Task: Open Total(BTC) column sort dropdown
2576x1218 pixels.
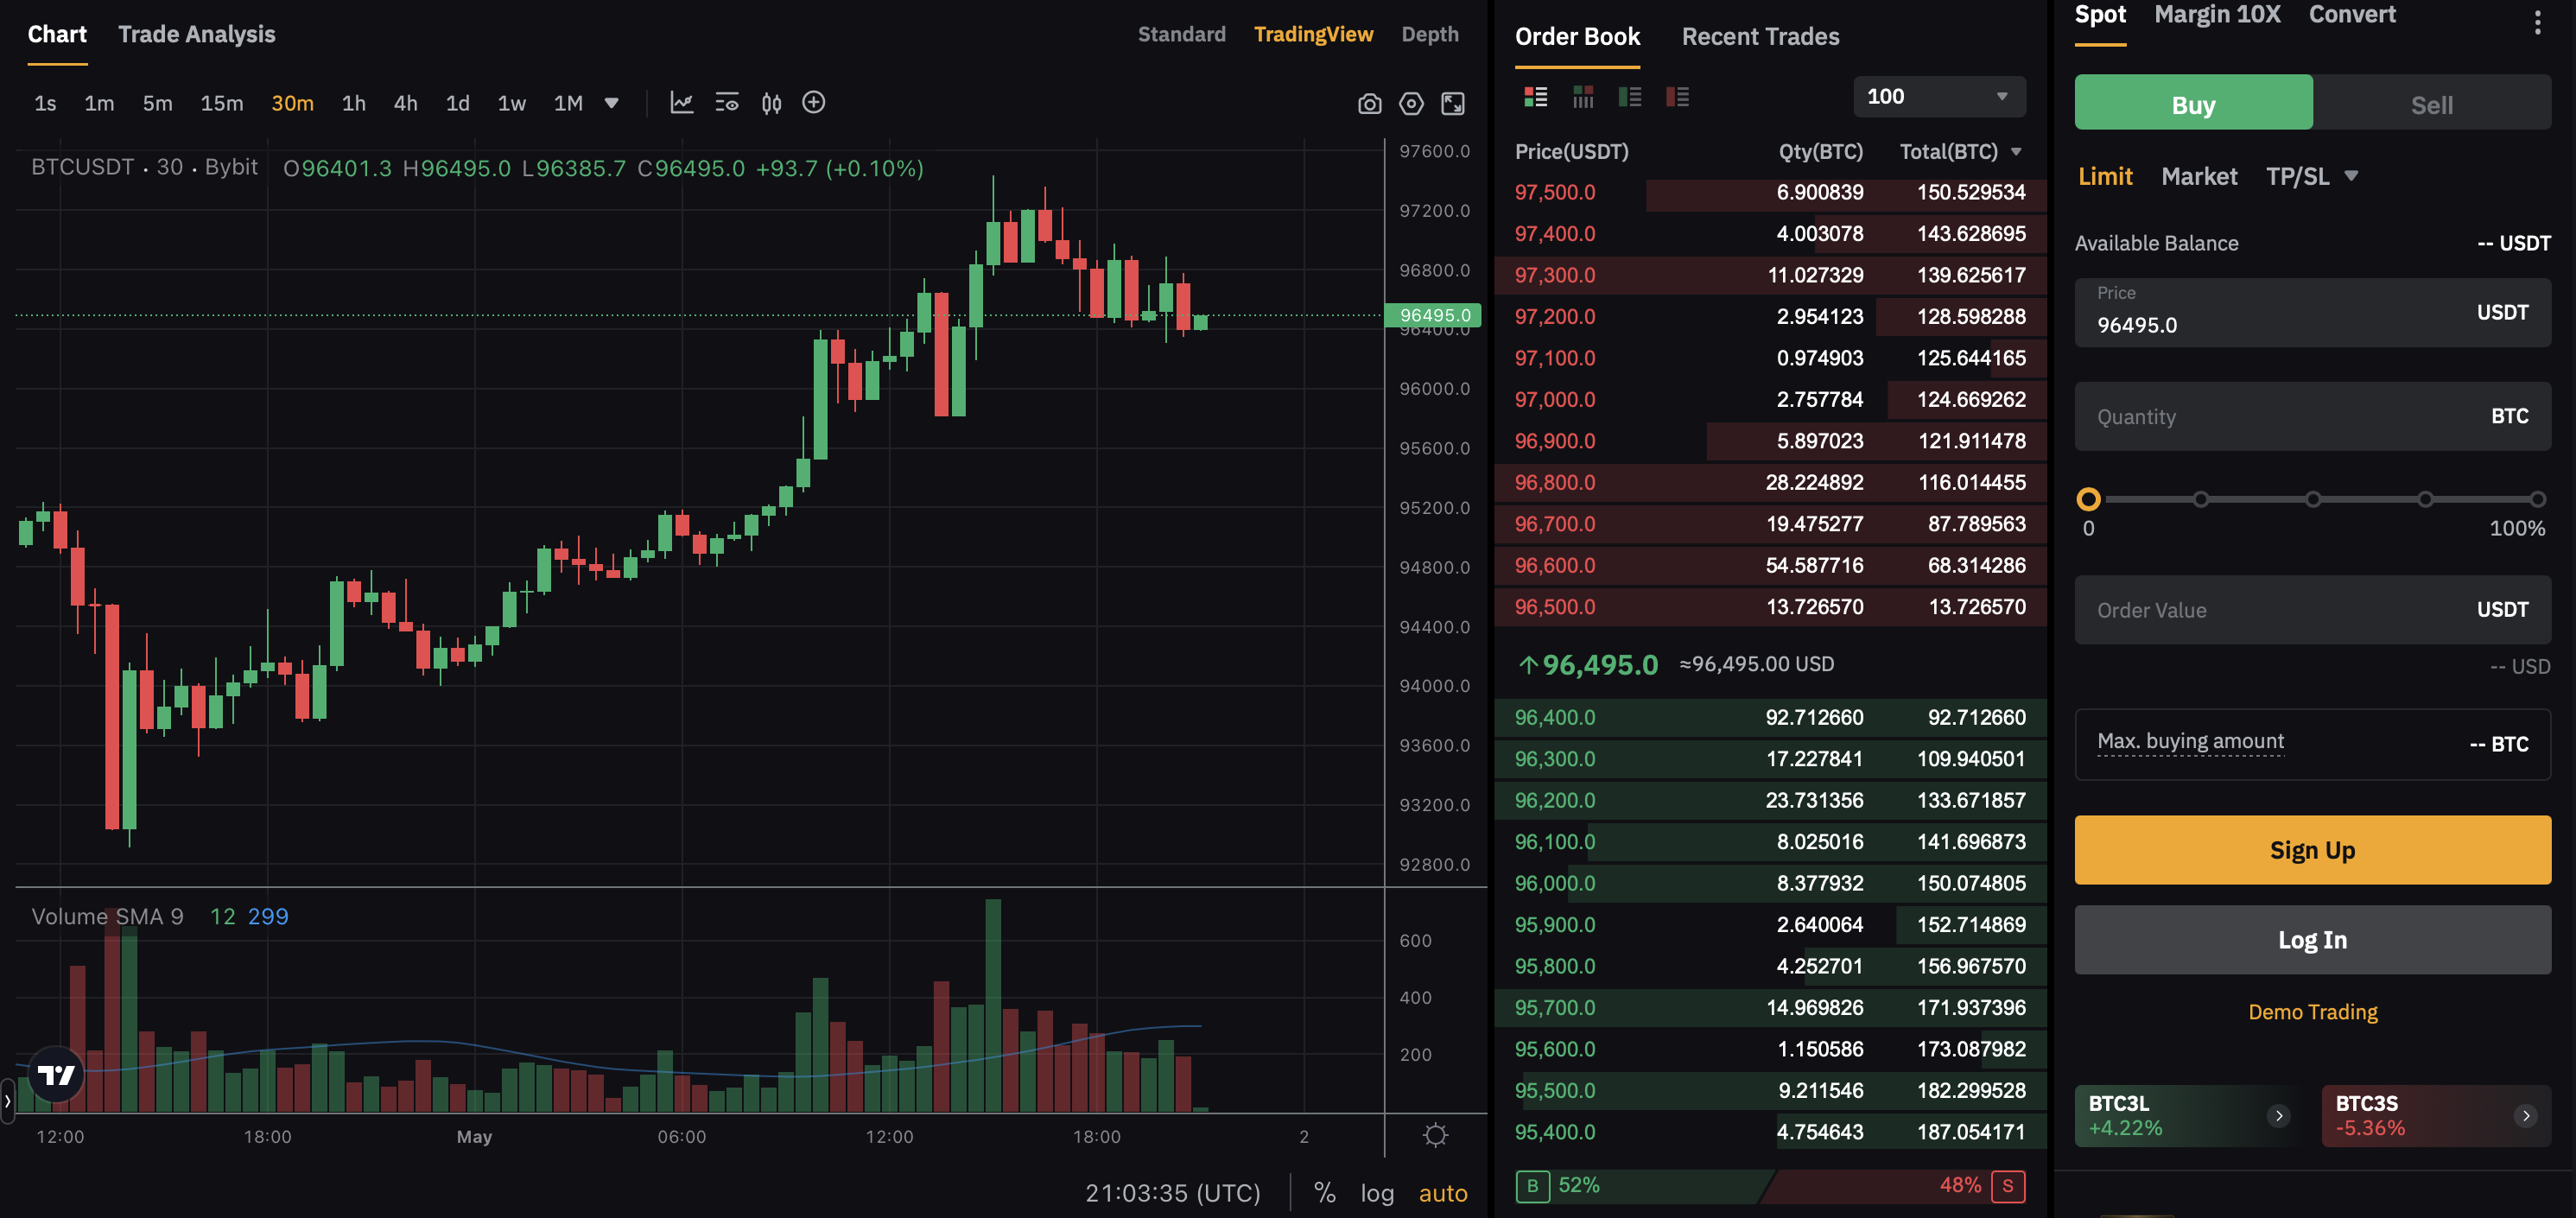Action: [2016, 152]
